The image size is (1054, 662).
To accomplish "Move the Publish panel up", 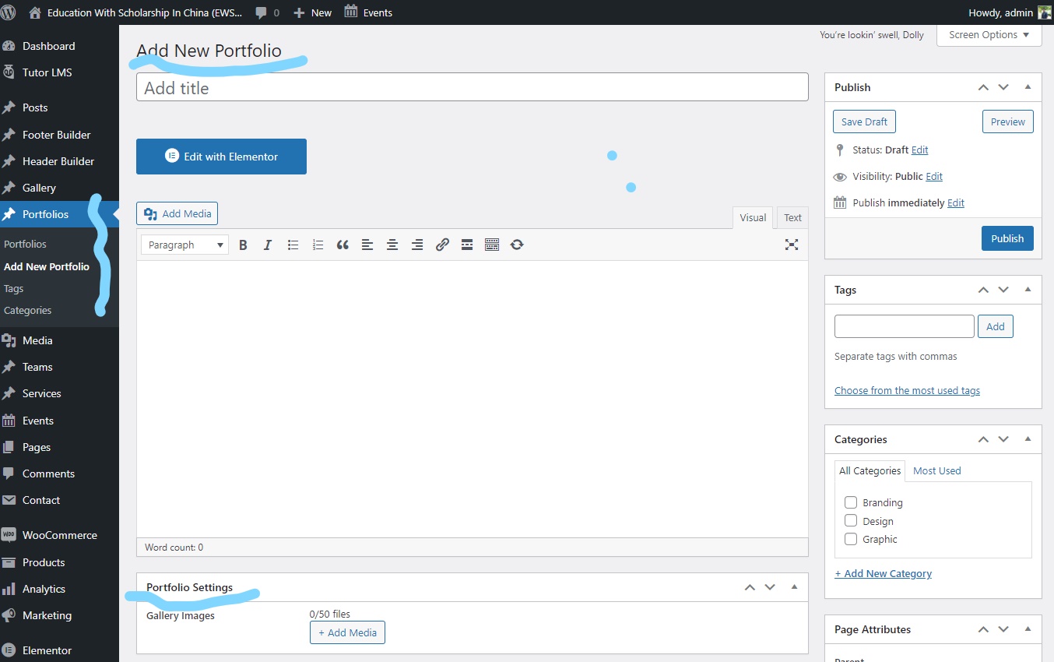I will pyautogui.click(x=983, y=87).
